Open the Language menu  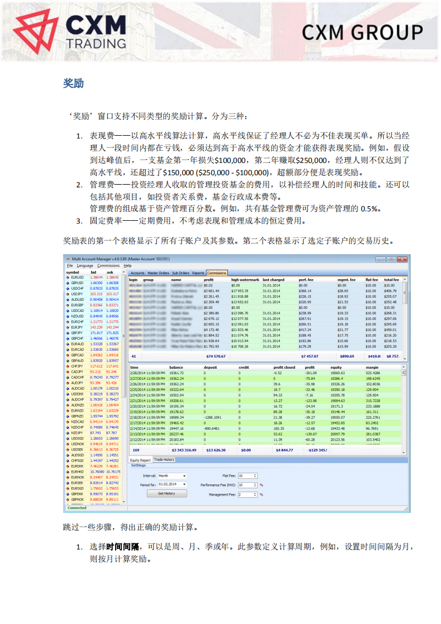pyautogui.click(x=85, y=266)
